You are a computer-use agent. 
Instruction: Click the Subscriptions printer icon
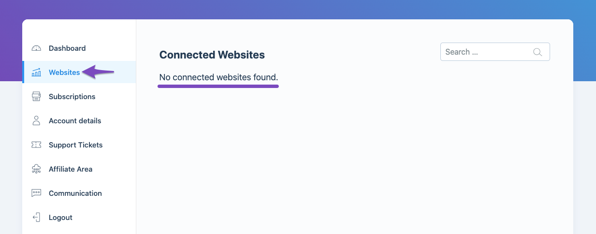click(x=36, y=97)
